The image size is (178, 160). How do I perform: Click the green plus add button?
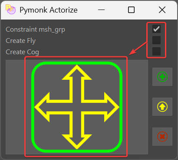pos(162,77)
